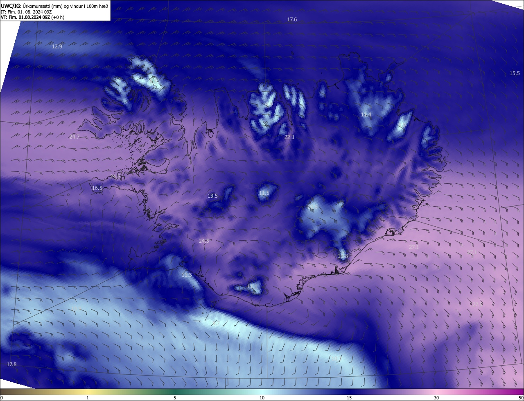Click the 11.1 value near the south coast
This screenshot has width=524, height=401.
[253, 286]
